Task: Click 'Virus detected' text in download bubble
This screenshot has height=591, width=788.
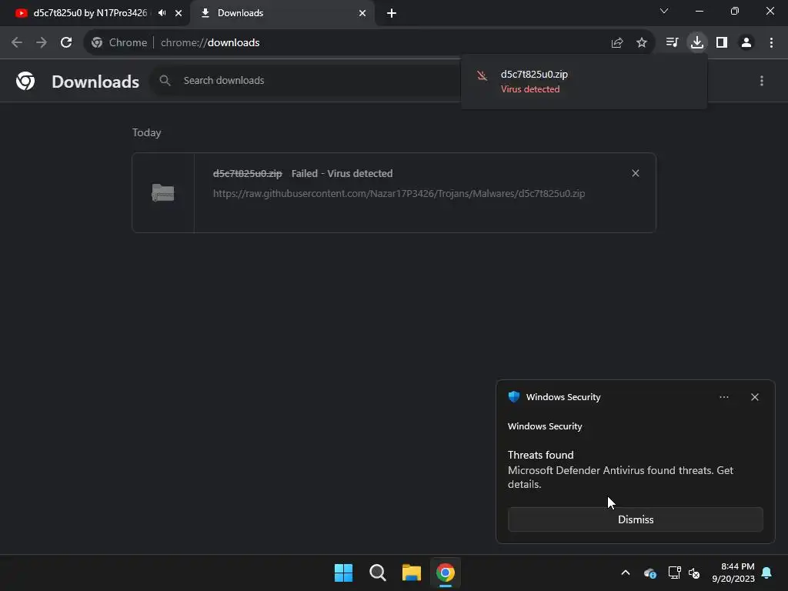Action: (530, 89)
